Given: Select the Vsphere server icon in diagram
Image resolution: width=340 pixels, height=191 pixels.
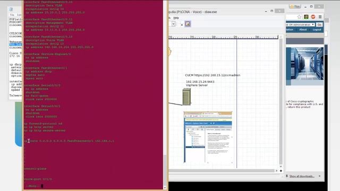Looking at the screenshot, I should [x=186, y=97].
